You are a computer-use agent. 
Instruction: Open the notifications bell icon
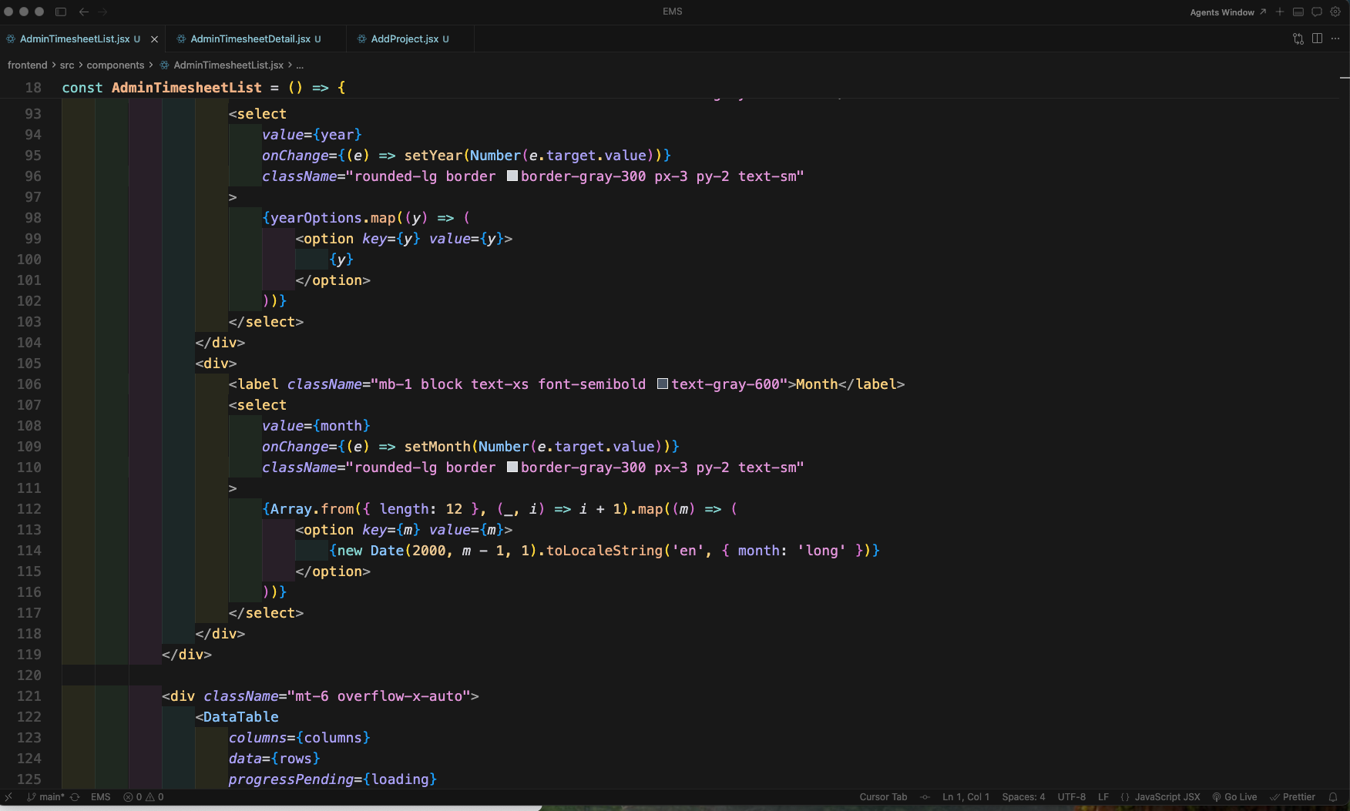(1333, 797)
